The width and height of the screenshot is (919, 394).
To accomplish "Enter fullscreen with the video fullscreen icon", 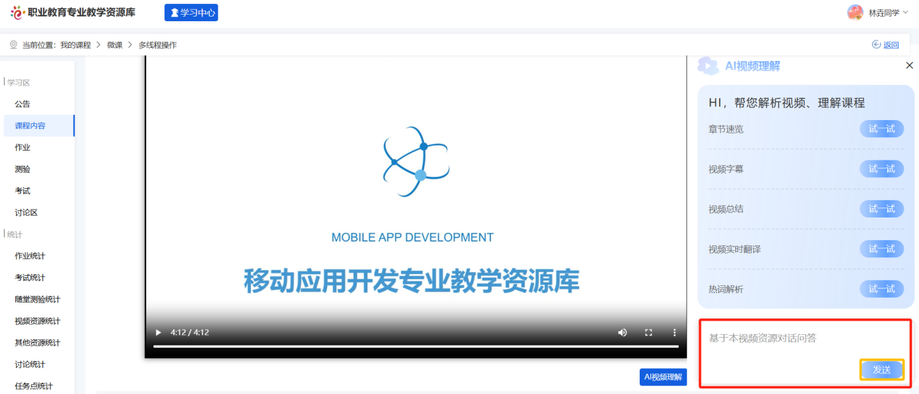I will (x=649, y=332).
